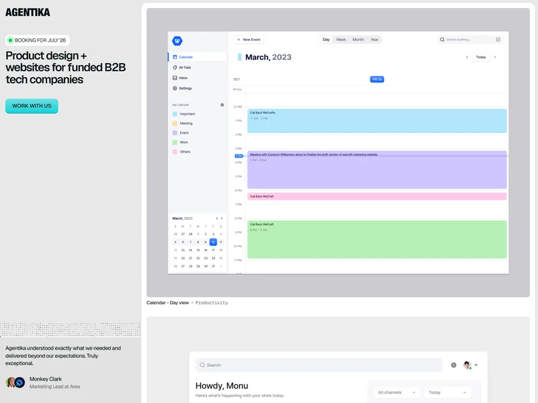
Task: Open the Today dropdown in dashboard
Action: (x=447, y=392)
